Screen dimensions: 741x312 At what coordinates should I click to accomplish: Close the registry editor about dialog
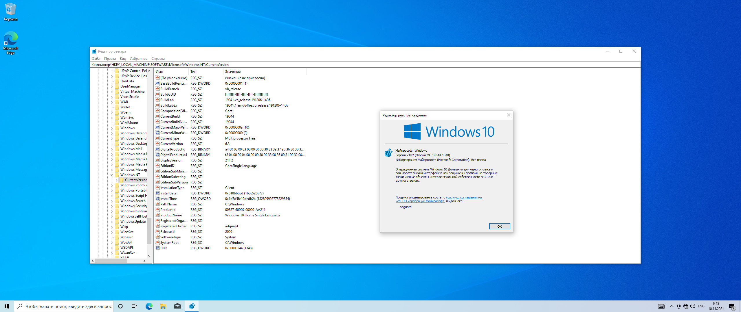click(x=509, y=115)
